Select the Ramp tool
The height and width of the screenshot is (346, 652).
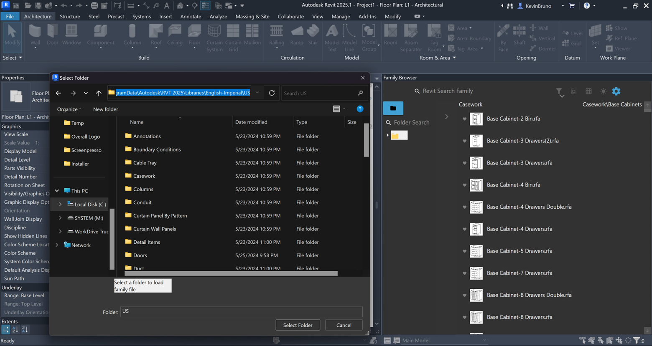[x=297, y=35]
